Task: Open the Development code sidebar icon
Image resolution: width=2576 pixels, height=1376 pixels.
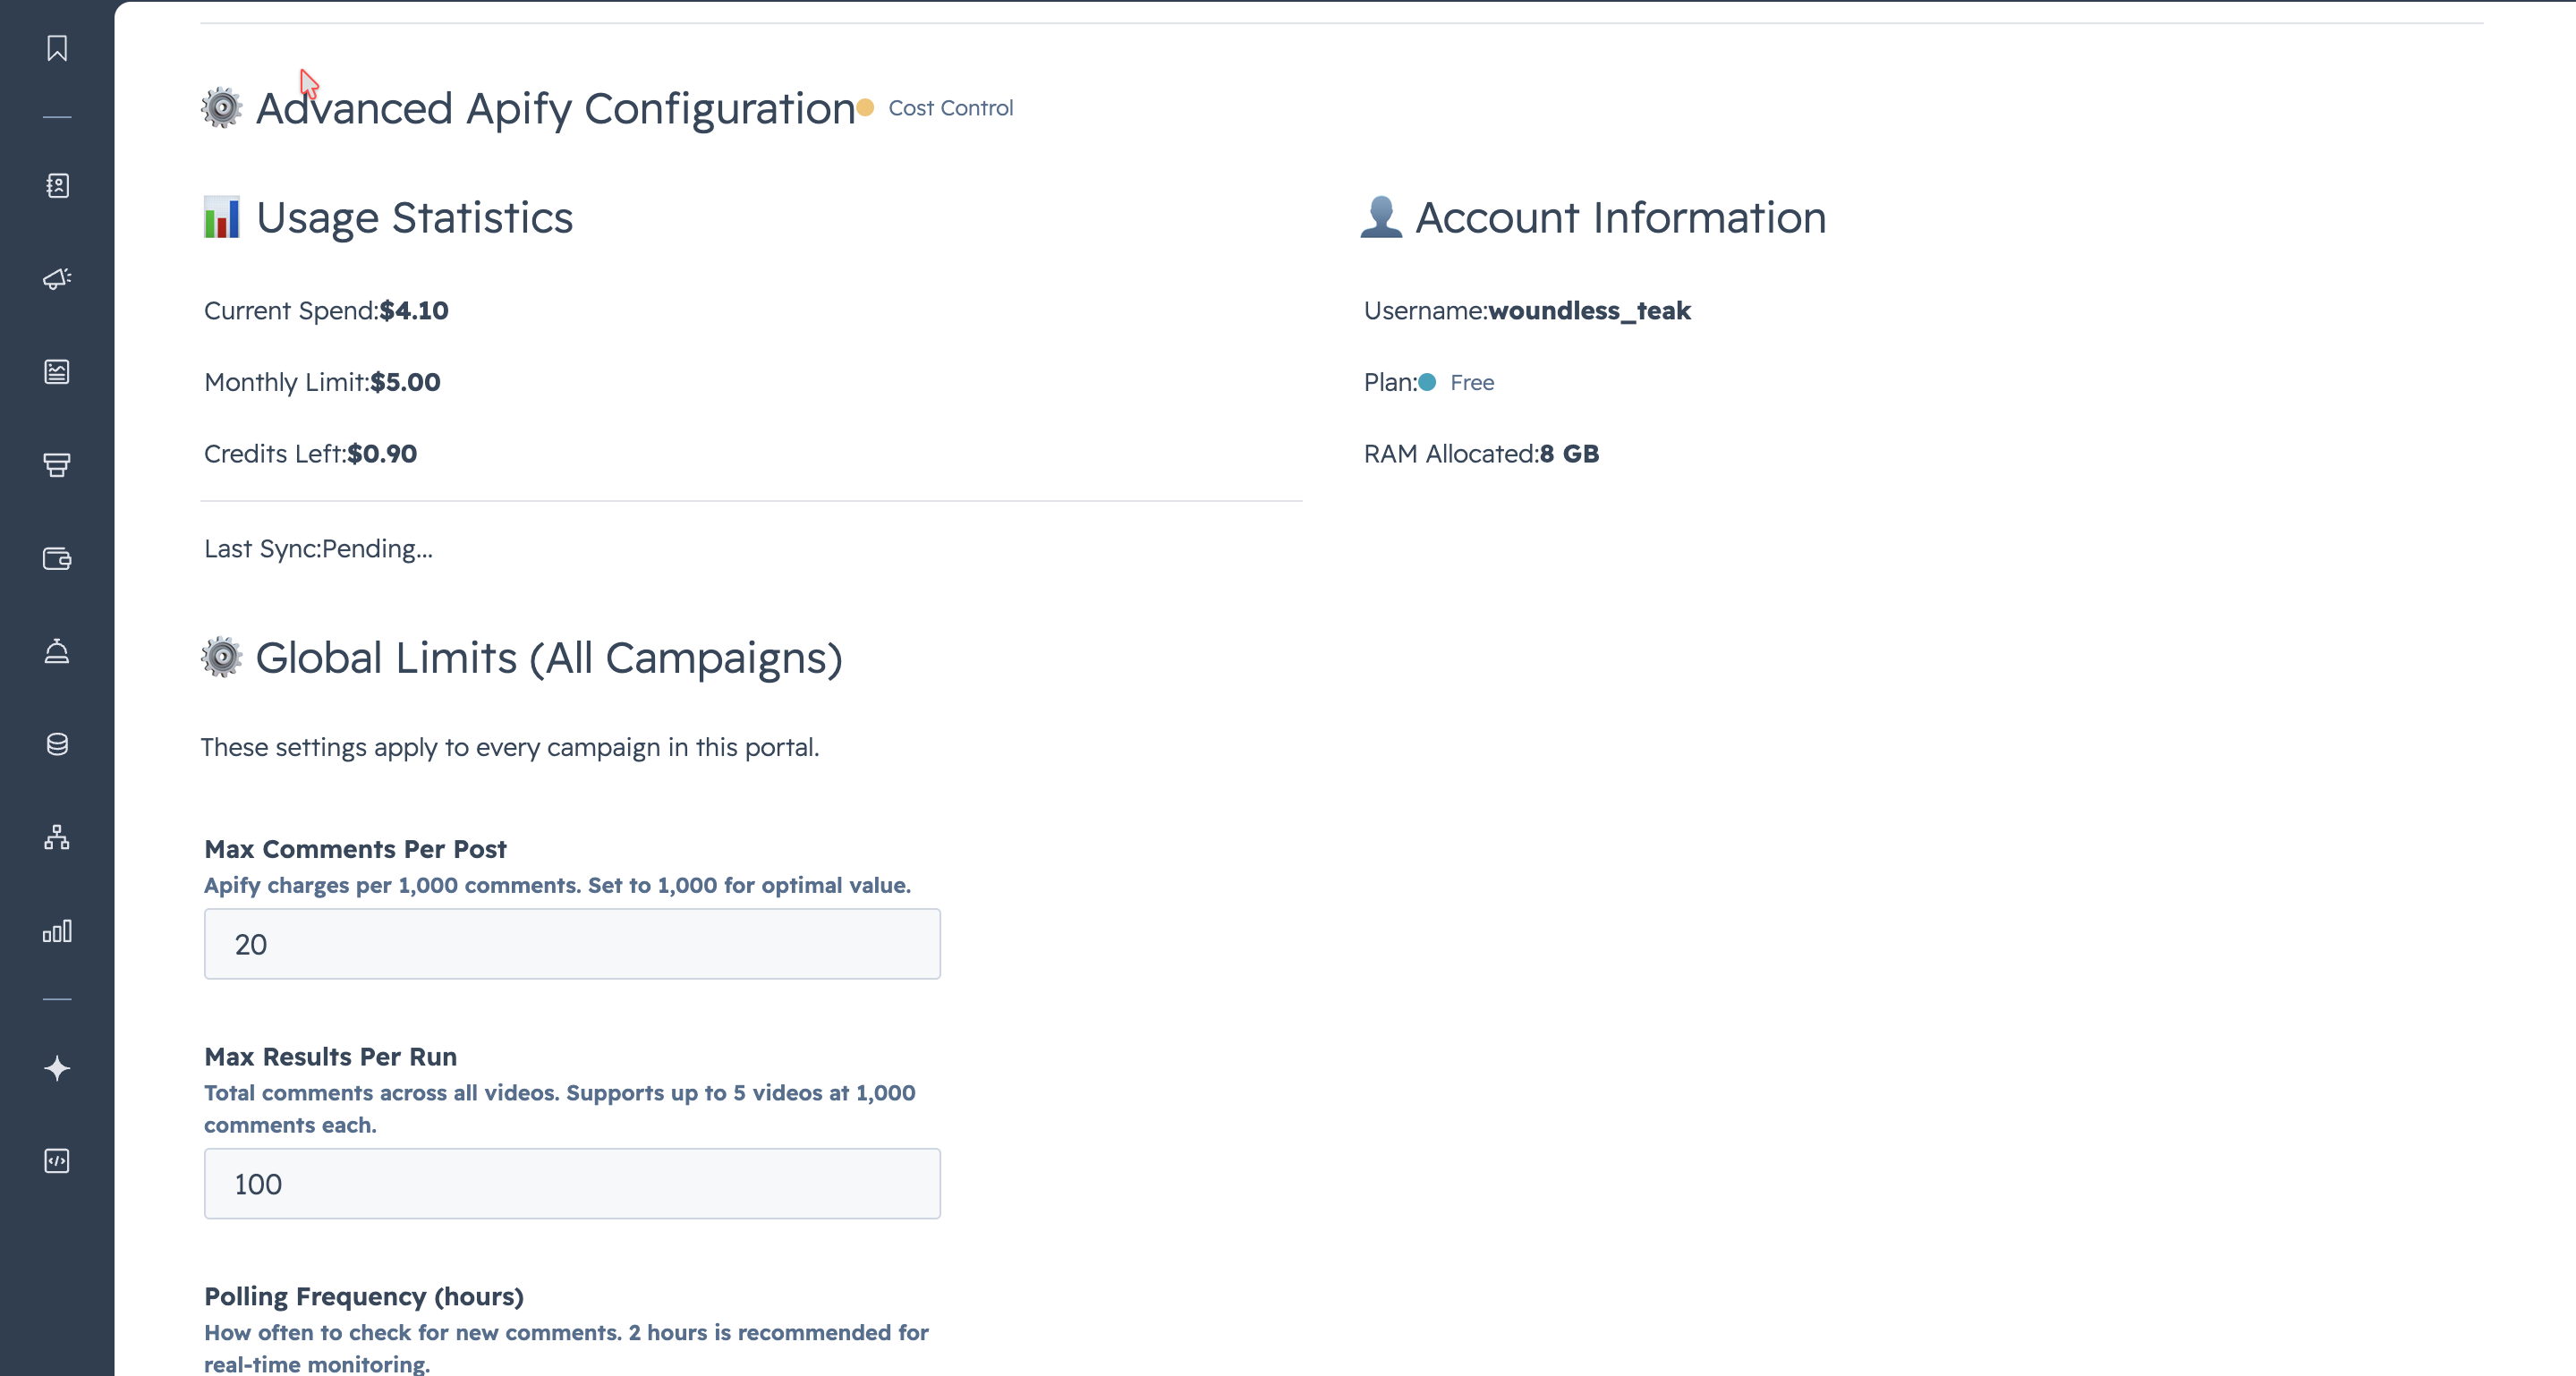Action: click(x=57, y=1161)
